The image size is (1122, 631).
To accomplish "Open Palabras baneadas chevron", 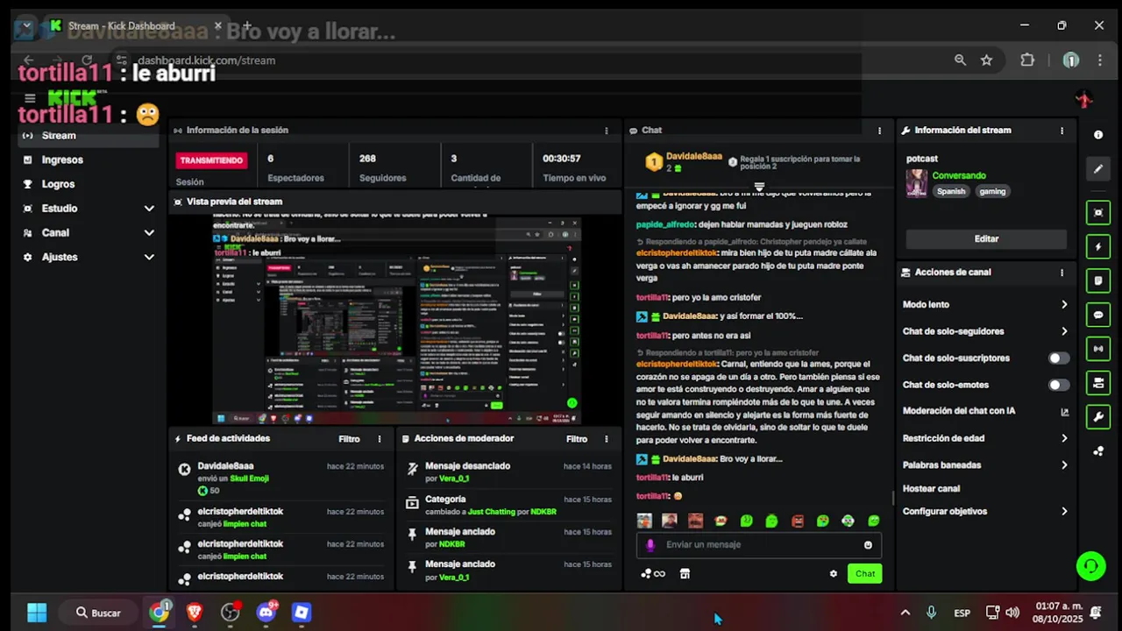I will [1064, 465].
